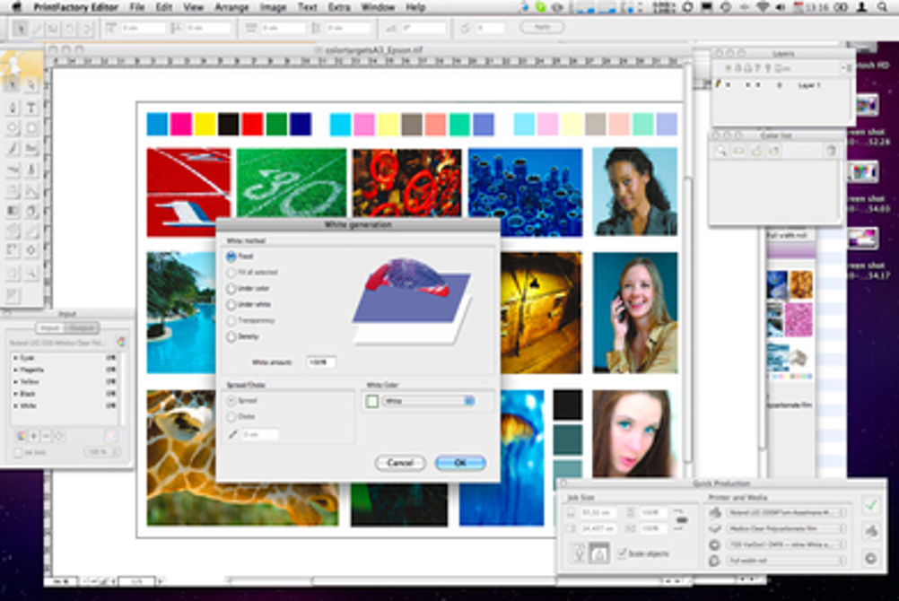Click the giraffe photo on the canvas
The height and width of the screenshot is (601, 899).
coord(242,457)
